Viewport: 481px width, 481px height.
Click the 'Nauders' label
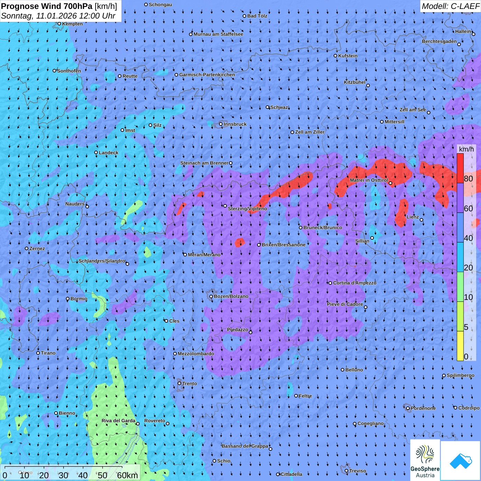(x=75, y=204)
